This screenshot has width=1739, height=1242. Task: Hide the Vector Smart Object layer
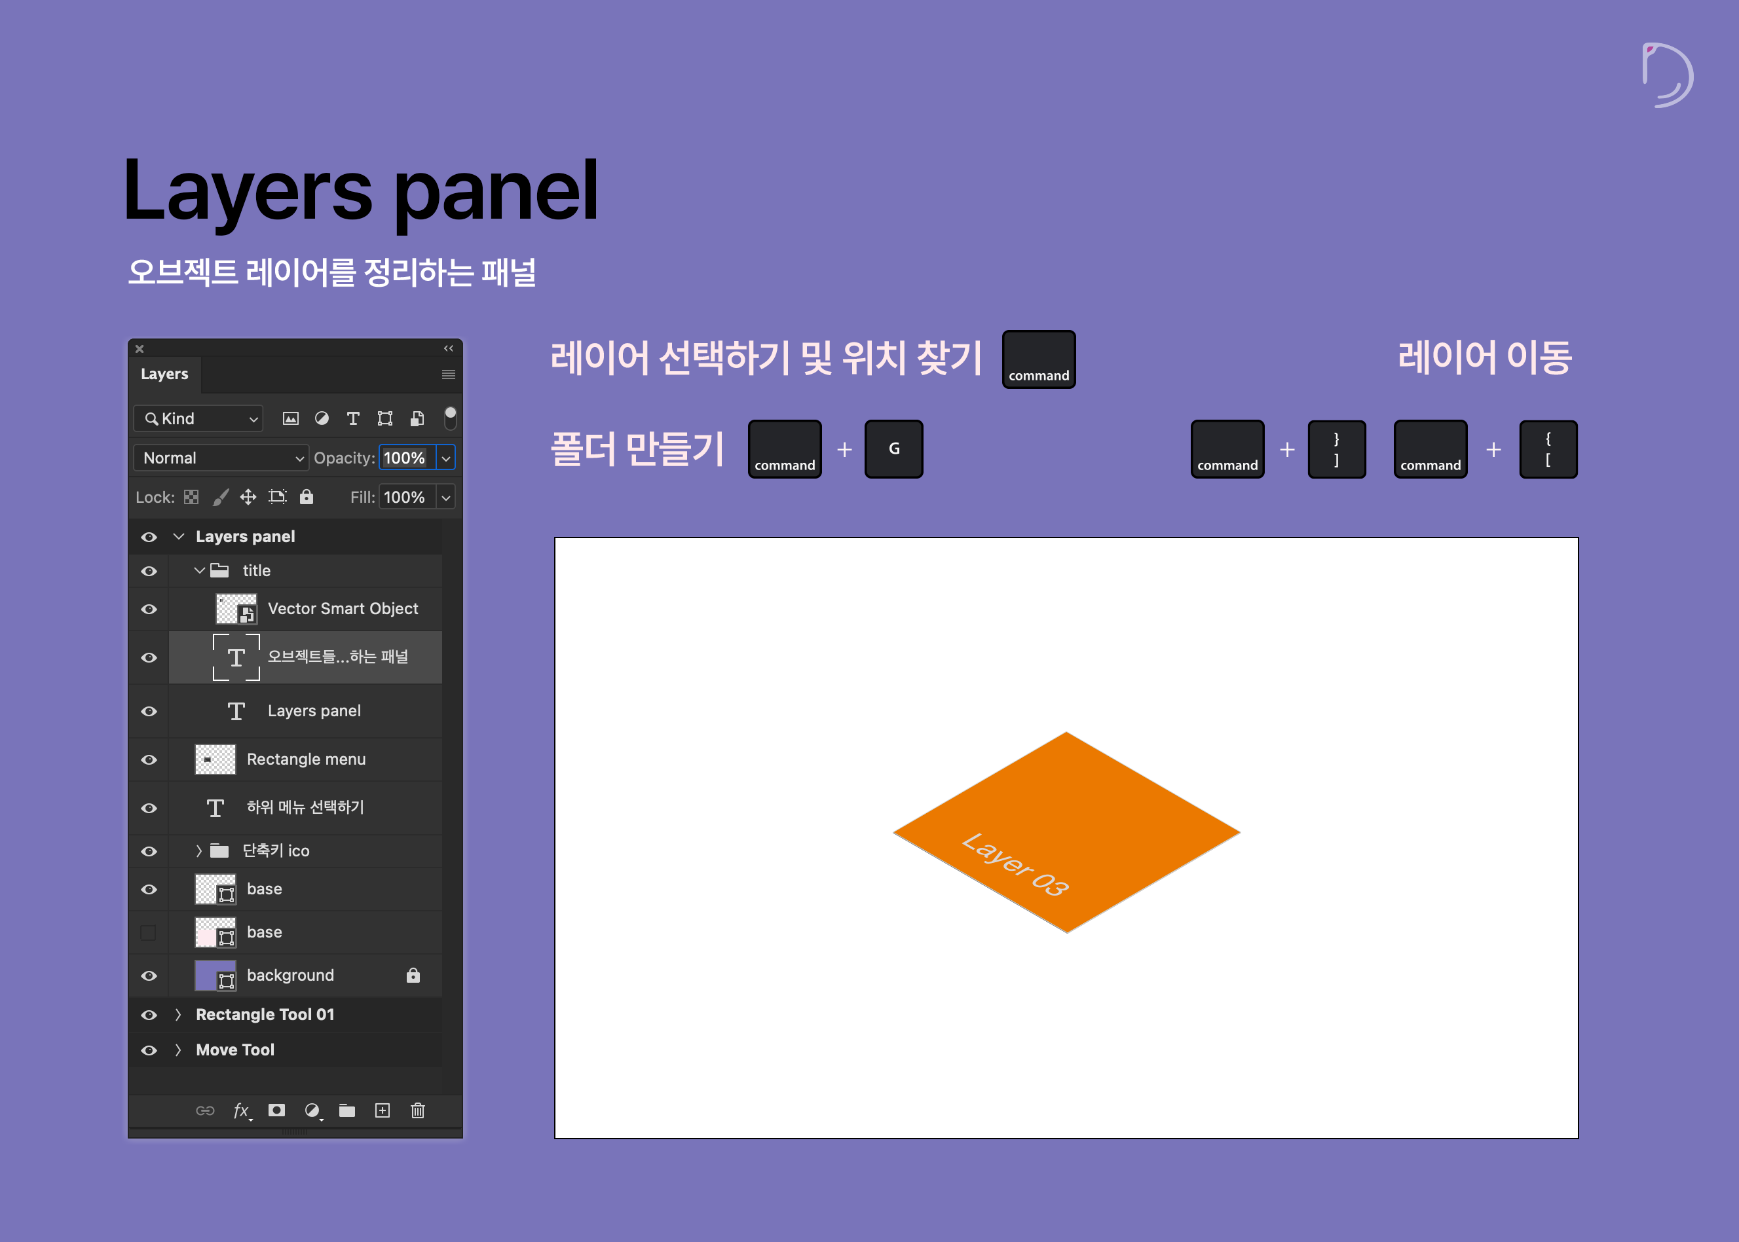tap(149, 610)
